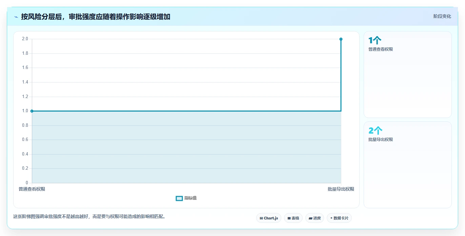Click the 1个 figure in first card
Image resolution: width=465 pixels, height=236 pixels.
coord(375,41)
